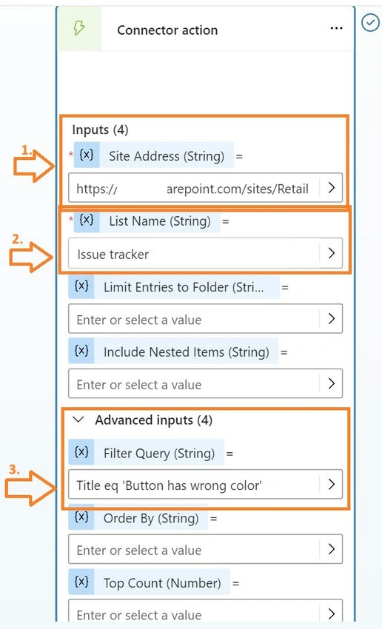
Task: Click the Connector action title
Action: pyautogui.click(x=167, y=30)
